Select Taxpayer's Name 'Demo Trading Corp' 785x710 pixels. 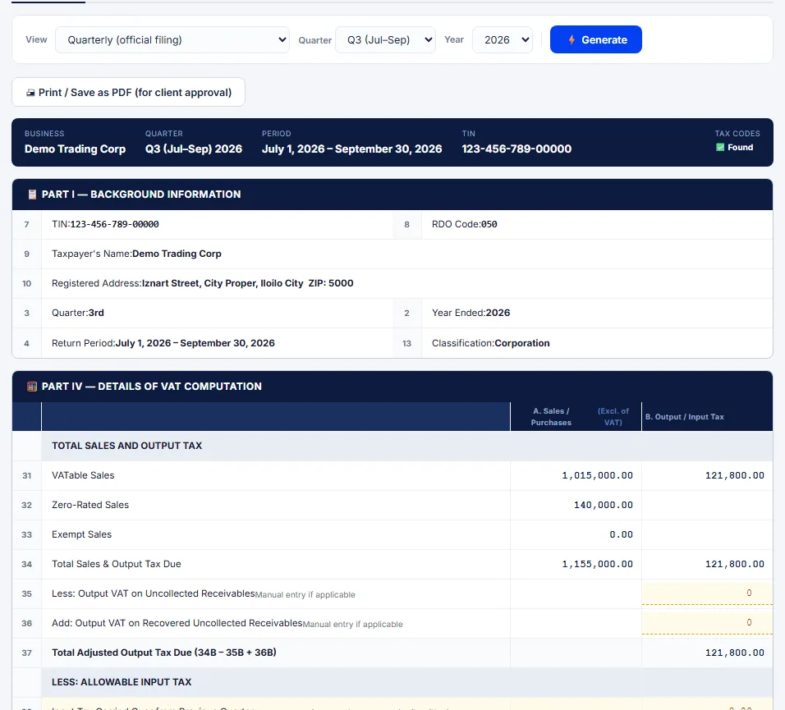(177, 254)
